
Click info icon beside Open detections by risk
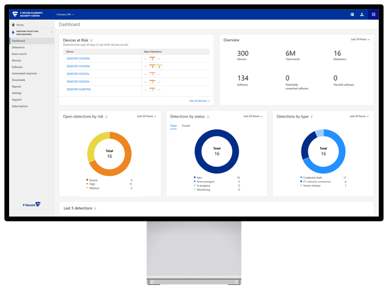point(107,116)
